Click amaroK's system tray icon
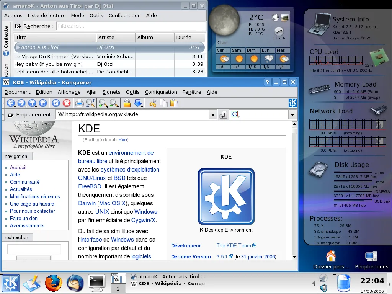The image size is (392, 294). tap(323, 278)
